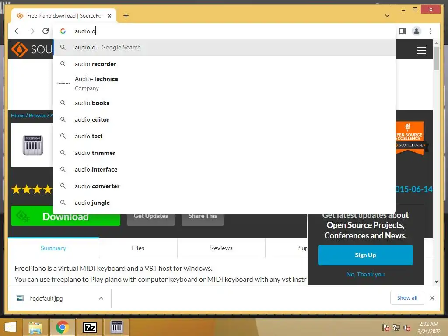Open the tab search chevron
The width and height of the screenshot is (448, 336).
tap(387, 16)
